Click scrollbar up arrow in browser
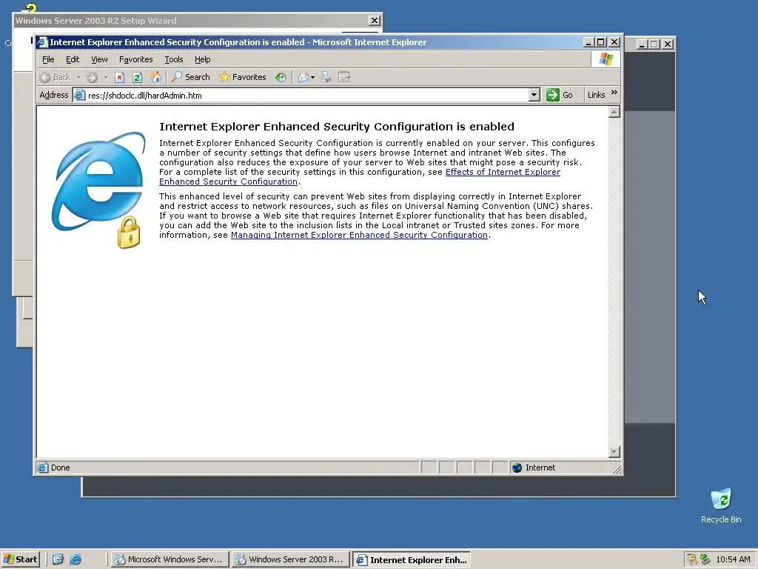 point(614,113)
